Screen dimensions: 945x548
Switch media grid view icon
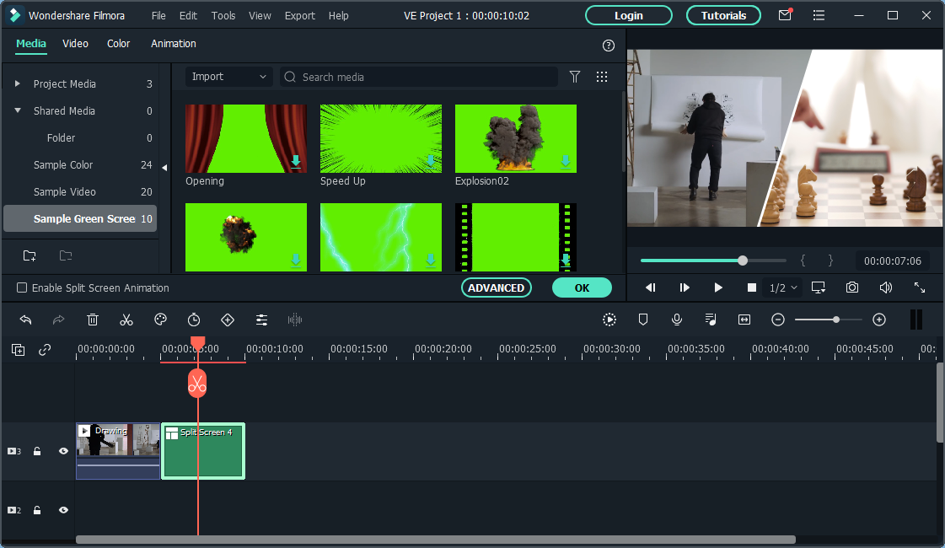(x=601, y=77)
